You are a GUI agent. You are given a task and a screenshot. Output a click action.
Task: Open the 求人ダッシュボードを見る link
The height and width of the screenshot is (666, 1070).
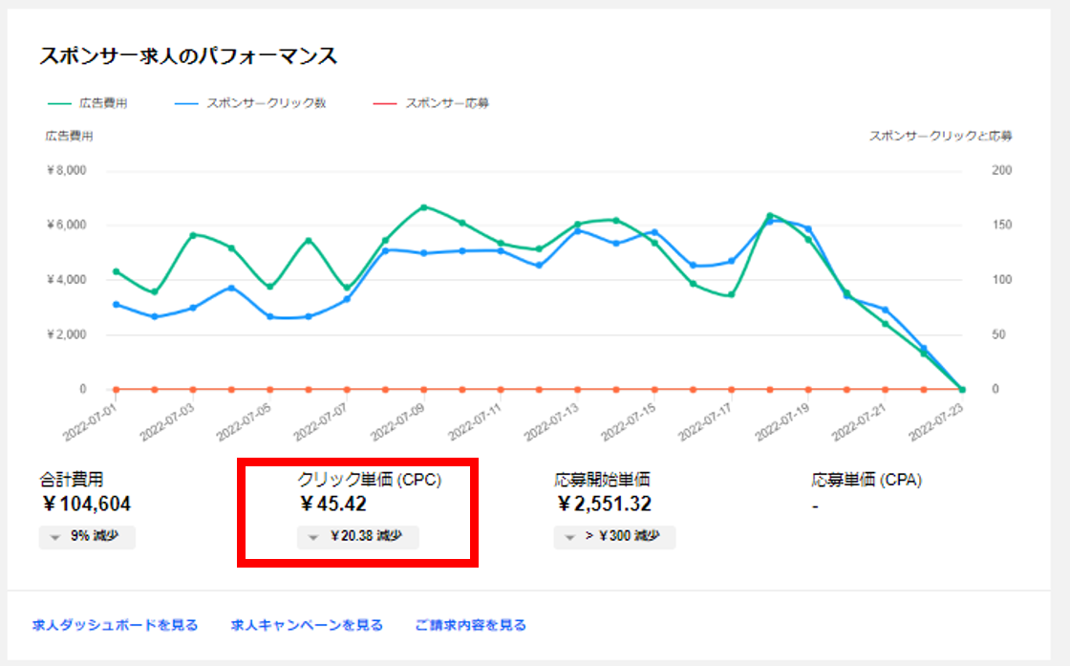[115, 625]
